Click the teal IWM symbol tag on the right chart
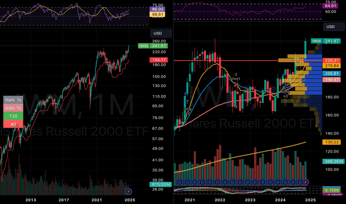This screenshot has height=204, width=346. click(x=316, y=41)
